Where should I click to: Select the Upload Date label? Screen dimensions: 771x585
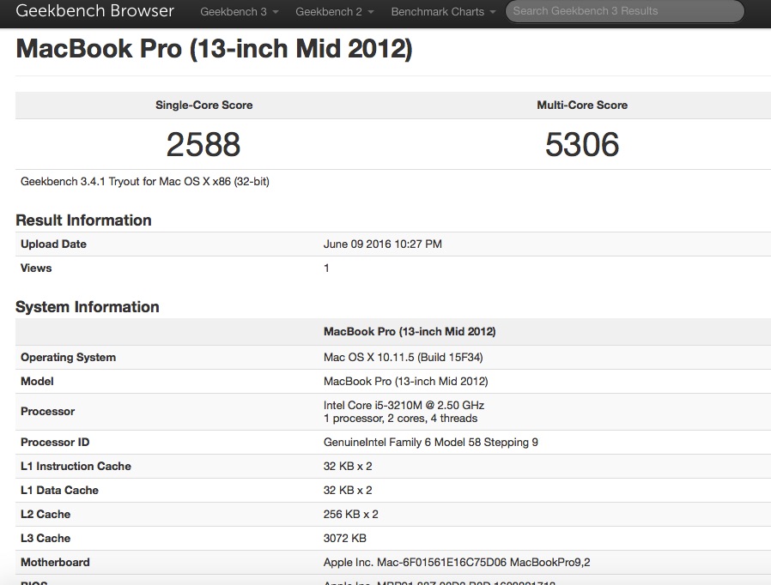[53, 244]
